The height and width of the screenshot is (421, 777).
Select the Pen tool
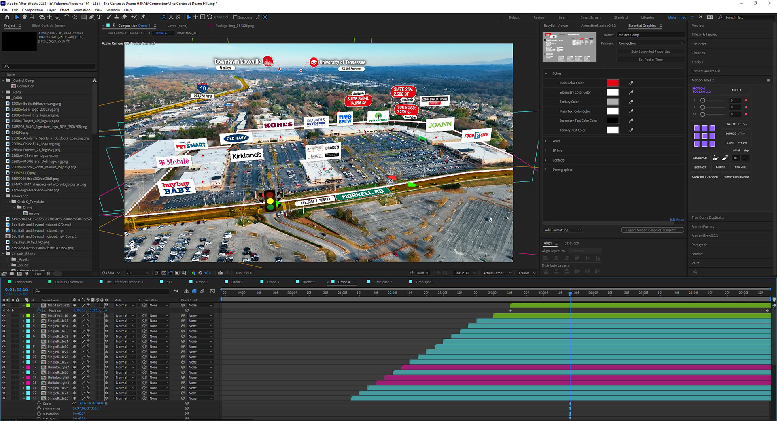(x=92, y=17)
